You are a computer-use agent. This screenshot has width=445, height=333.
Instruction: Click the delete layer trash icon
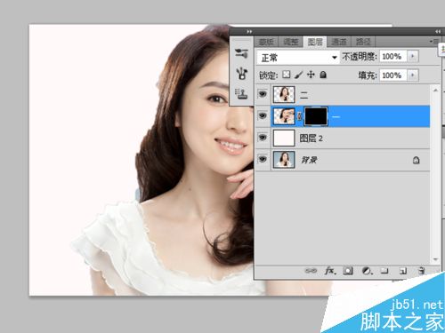[x=421, y=271]
